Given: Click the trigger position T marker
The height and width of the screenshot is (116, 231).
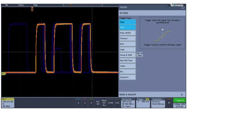Looking at the screenshot, I should pyautogui.click(x=32, y=10).
